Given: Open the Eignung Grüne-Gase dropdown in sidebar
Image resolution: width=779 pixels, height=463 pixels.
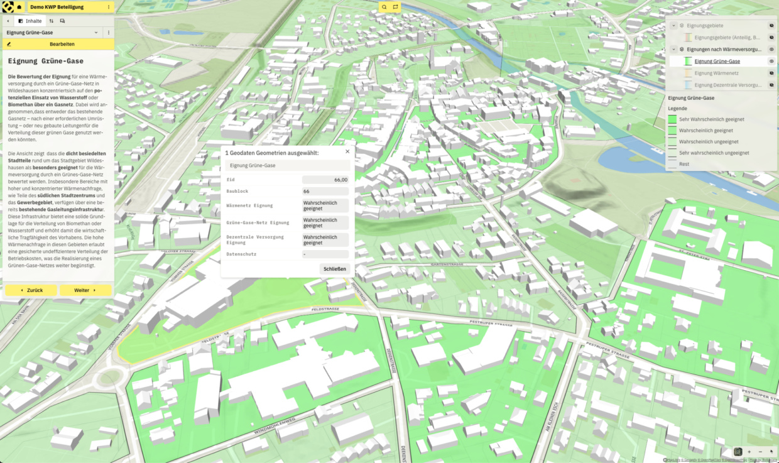Looking at the screenshot, I should coord(96,32).
